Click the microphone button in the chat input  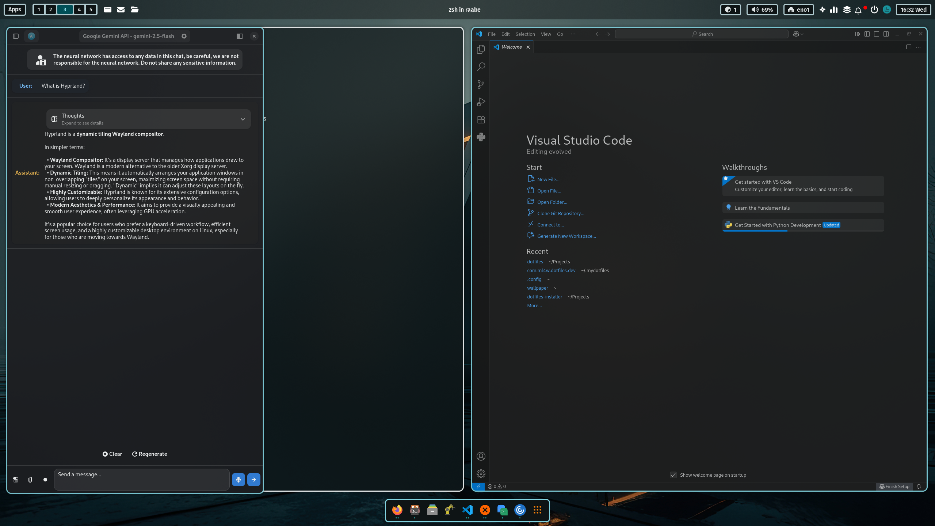[238, 480]
